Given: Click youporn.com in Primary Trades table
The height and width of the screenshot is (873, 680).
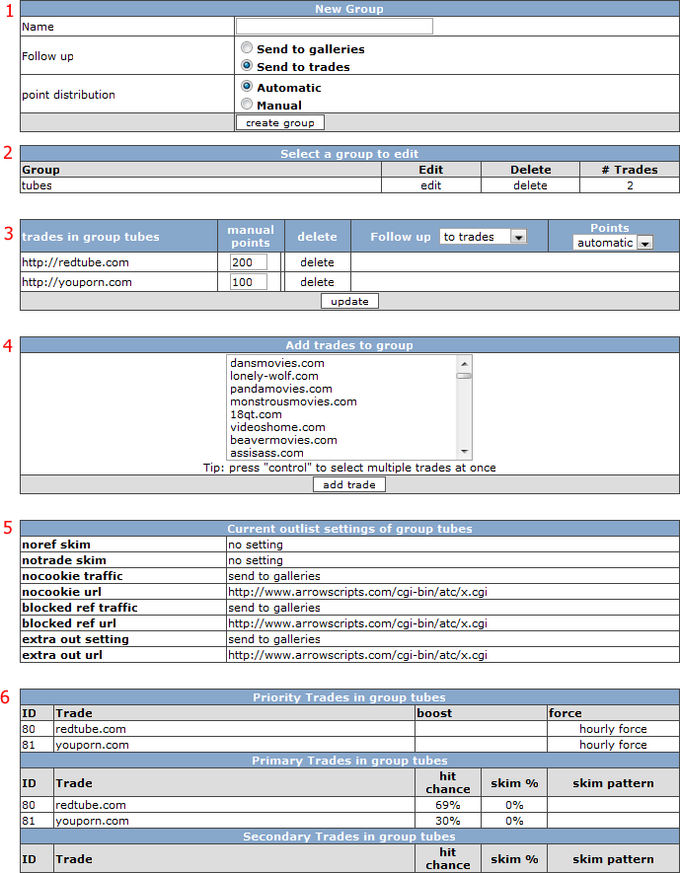Looking at the screenshot, I should [92, 821].
